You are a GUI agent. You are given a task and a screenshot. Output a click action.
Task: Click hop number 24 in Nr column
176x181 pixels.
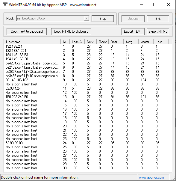[x=65, y=143]
